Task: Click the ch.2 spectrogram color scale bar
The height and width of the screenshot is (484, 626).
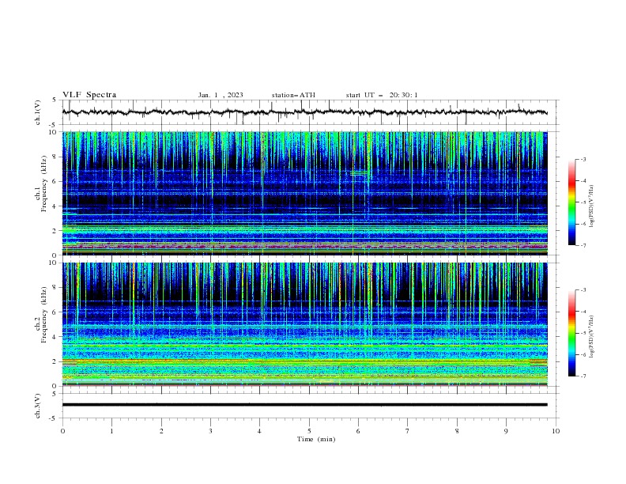Action: 571,333
